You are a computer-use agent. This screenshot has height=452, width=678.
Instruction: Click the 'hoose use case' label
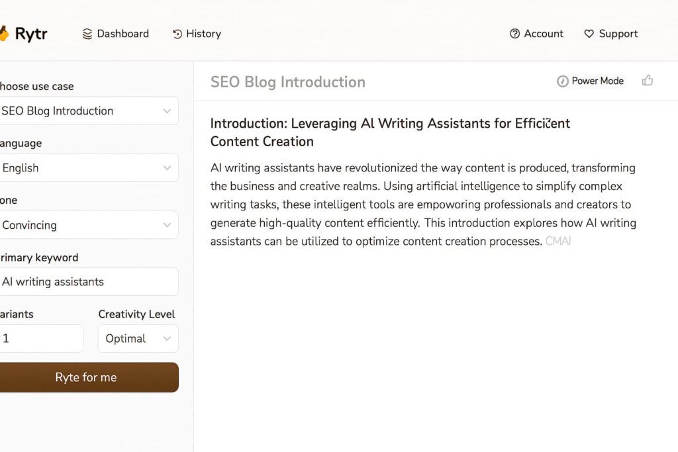tap(37, 87)
